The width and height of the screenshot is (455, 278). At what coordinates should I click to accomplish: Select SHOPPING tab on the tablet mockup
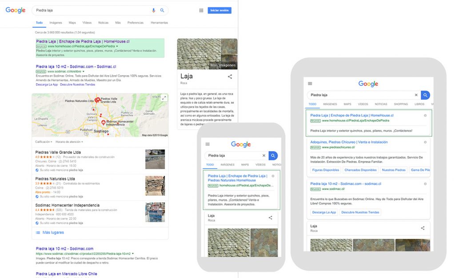click(401, 104)
